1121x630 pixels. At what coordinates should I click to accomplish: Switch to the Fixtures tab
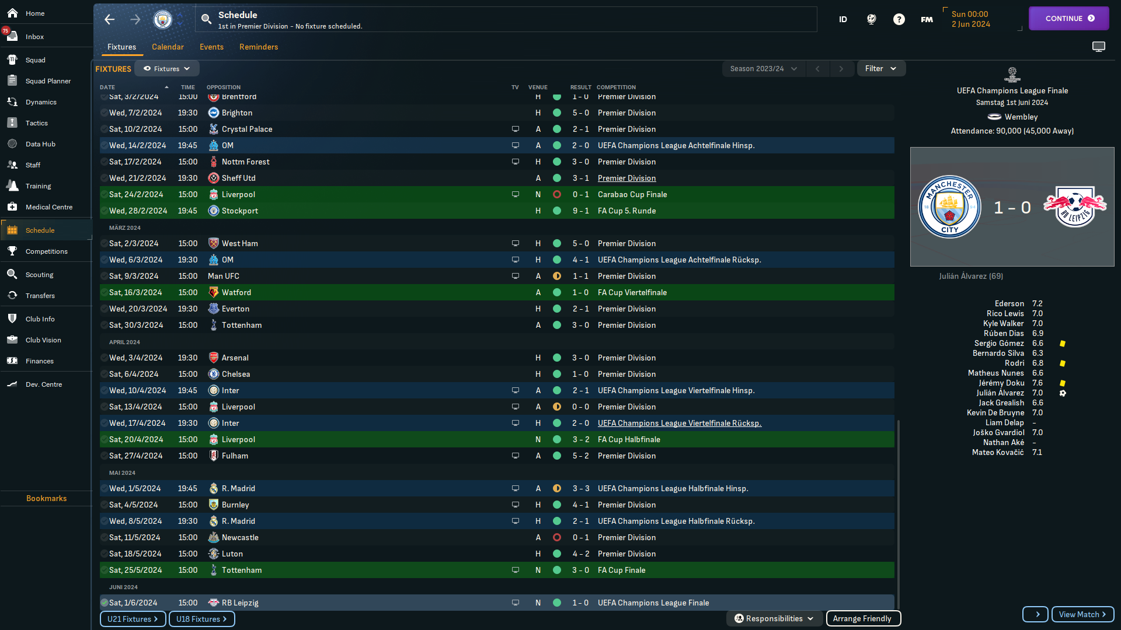[121, 47]
